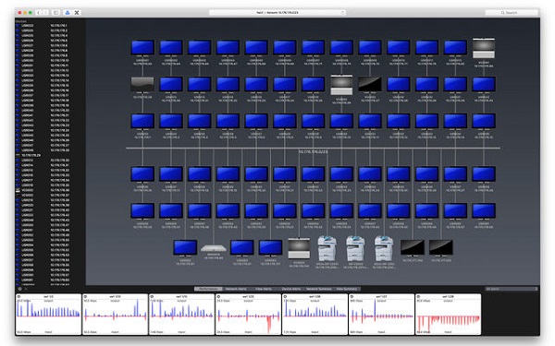Select the all-red sw1 1/28 traffic chart
555x346 pixels.
point(448,315)
